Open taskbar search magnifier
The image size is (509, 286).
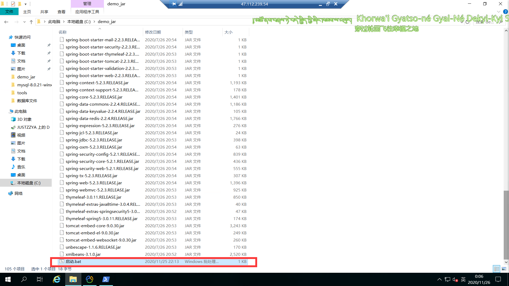pos(24,279)
